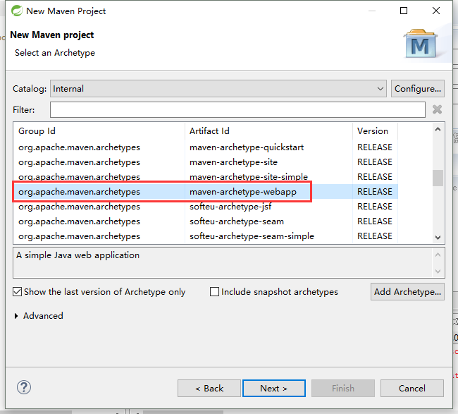Go back with the < Back button
Image resolution: width=458 pixels, height=414 pixels.
[209, 389]
